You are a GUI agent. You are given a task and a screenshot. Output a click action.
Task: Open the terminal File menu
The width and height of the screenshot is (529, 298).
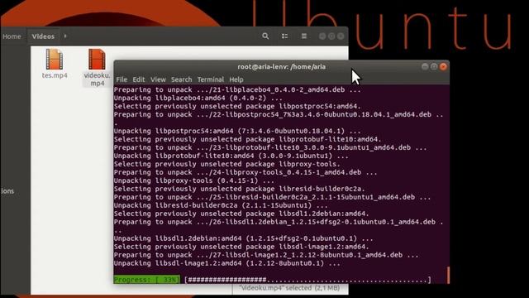122,79
